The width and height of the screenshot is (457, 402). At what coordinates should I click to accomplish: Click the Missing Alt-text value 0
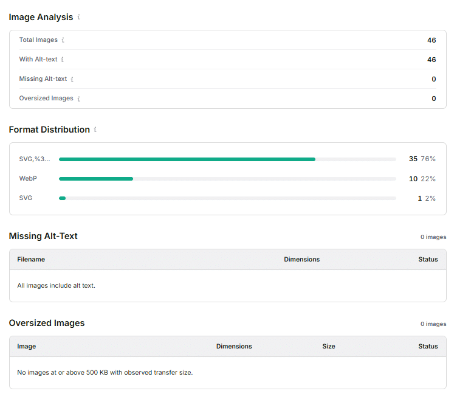434,79
